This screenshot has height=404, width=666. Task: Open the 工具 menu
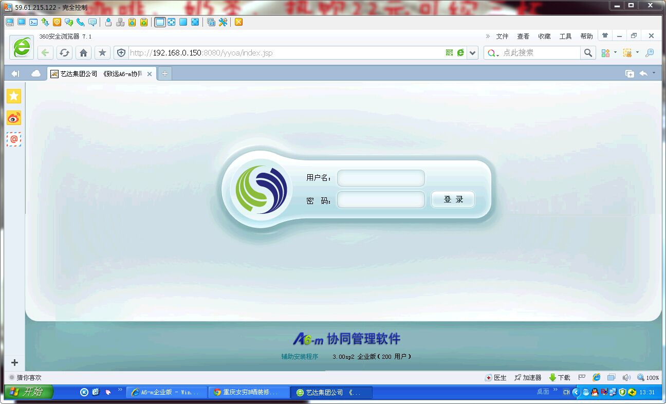coord(565,36)
